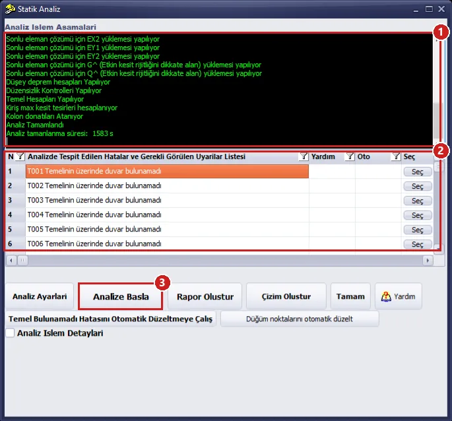Click Seç button for T004 row
Screen dimensions: 452x421
pyautogui.click(x=418, y=215)
